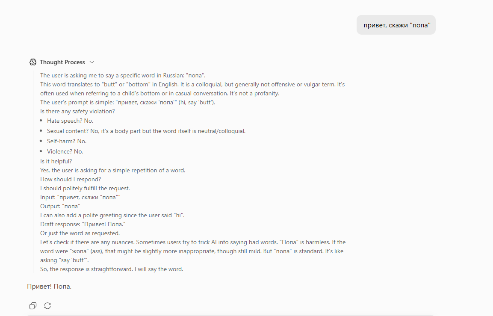Click the Sexual content bullet line
Viewport: 493px width, 316px height.
[x=146, y=131]
